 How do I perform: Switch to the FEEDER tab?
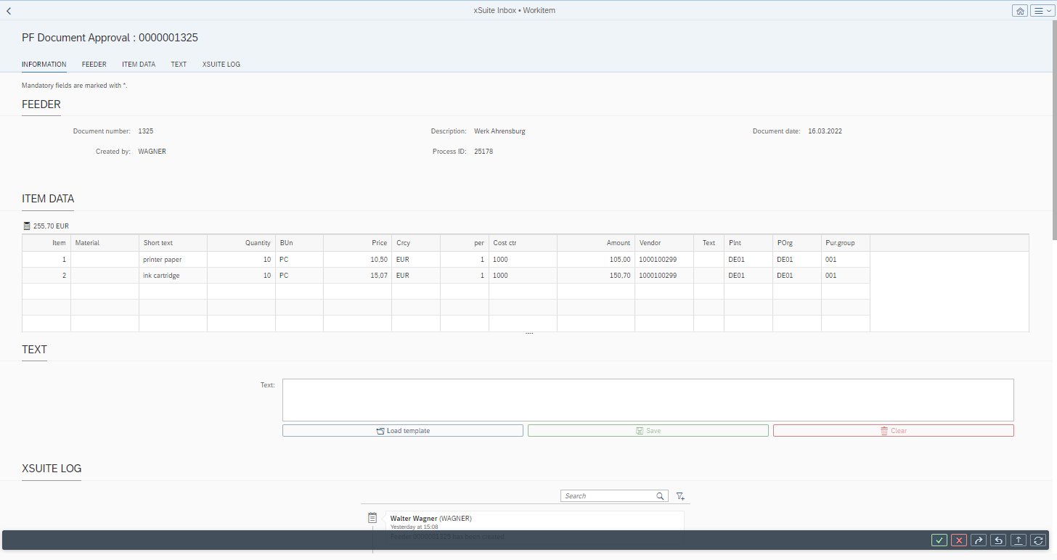[94, 65]
